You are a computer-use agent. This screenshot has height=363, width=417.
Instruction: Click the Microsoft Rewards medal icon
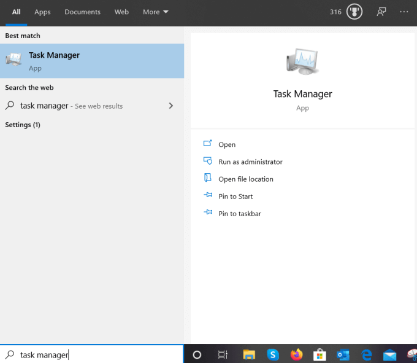pos(354,12)
